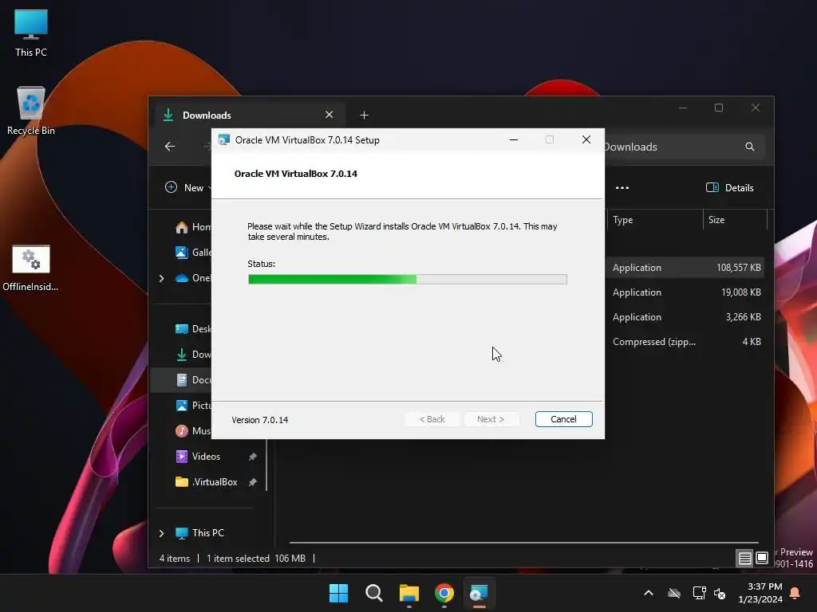
Task: Maximize the File Explorer window
Action: coord(719,108)
